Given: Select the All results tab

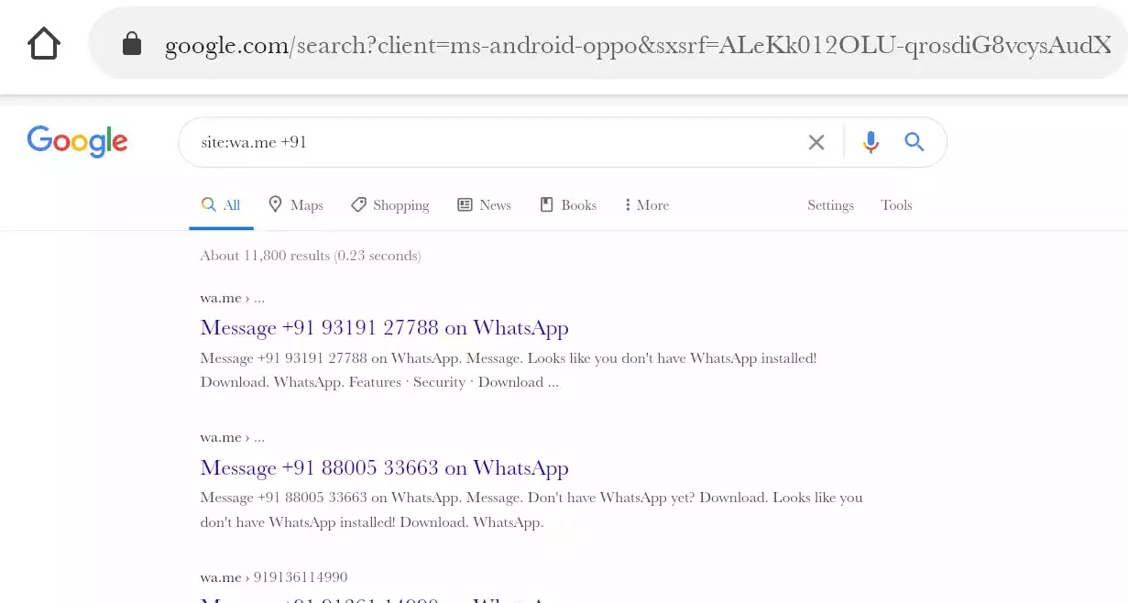Looking at the screenshot, I should point(221,205).
